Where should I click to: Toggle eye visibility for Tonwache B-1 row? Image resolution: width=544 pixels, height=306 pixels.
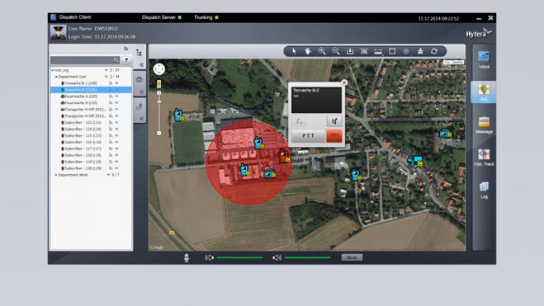[116, 83]
